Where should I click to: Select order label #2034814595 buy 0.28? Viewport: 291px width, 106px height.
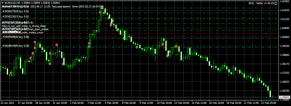[x=15, y=46]
